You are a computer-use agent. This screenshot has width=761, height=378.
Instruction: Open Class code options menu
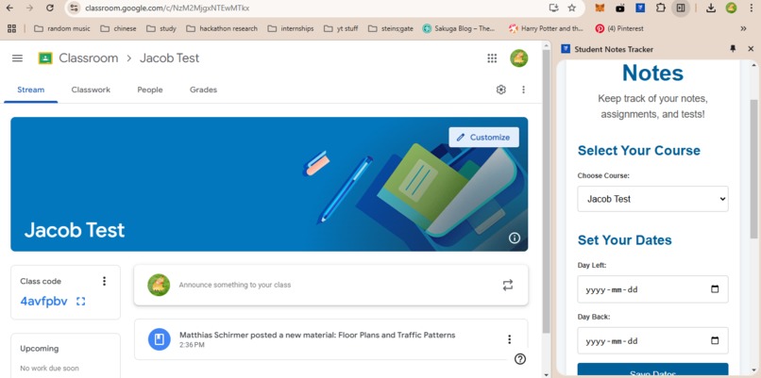[x=104, y=281]
